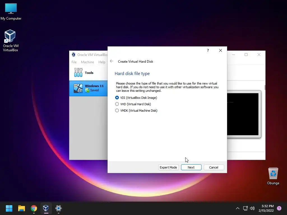Maximize the VirtualBox Manager window
Image resolution: width=287 pixels, height=215 pixels.
[x=246, y=55]
